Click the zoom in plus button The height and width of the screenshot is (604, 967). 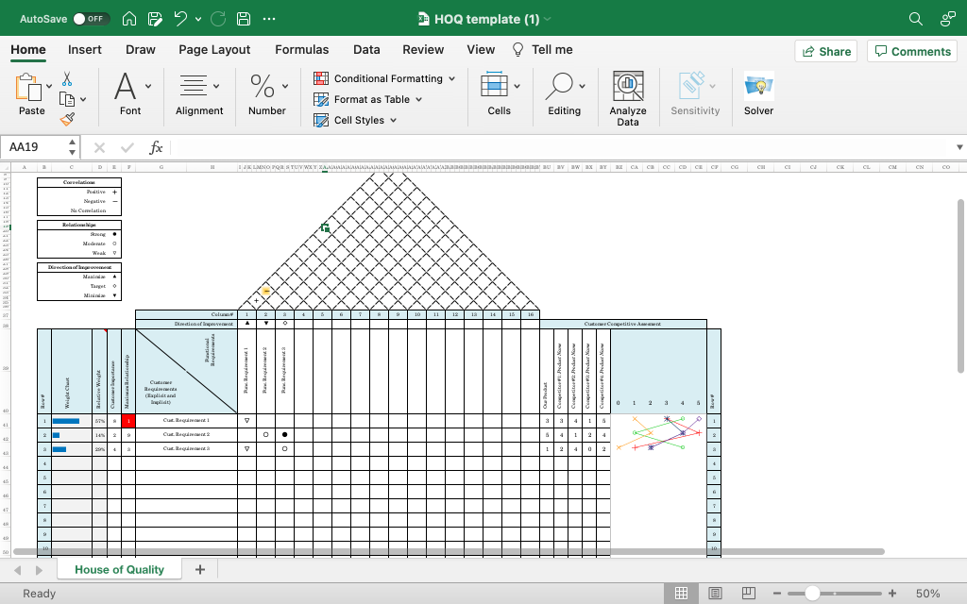click(892, 594)
